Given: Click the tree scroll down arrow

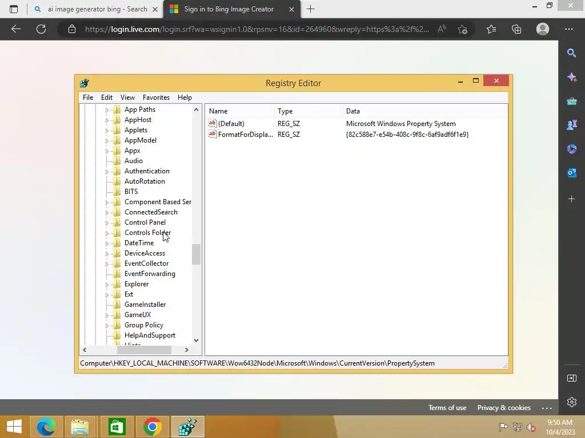Looking at the screenshot, I should pos(197,340).
